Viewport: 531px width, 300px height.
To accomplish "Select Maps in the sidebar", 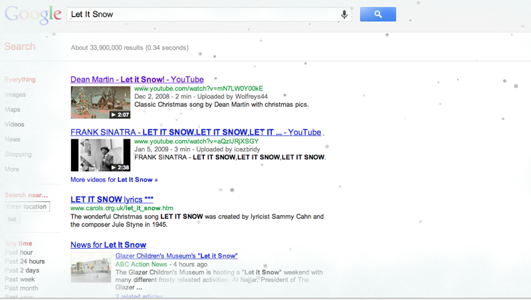I will 13,110.
